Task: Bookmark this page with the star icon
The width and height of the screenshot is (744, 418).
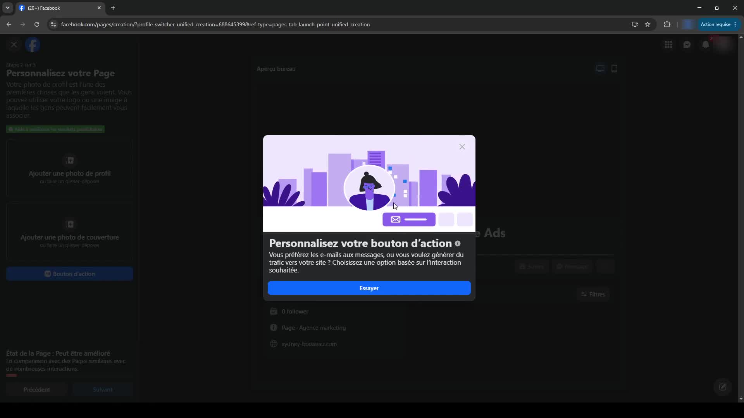Action: [648, 24]
